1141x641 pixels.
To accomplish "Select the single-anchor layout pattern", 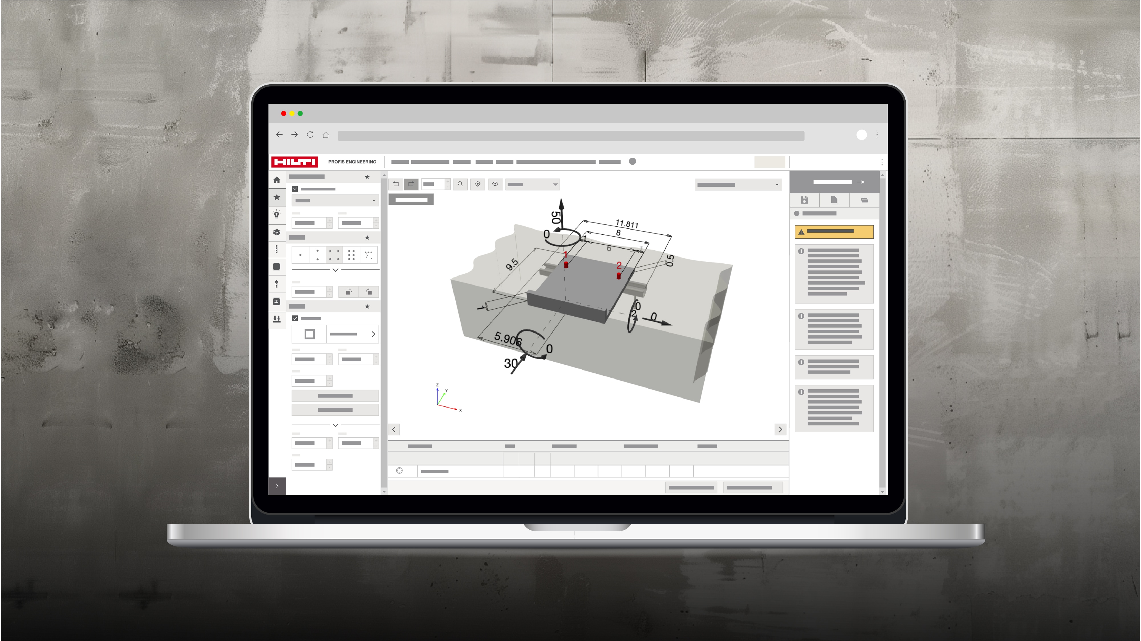I will click(x=300, y=255).
